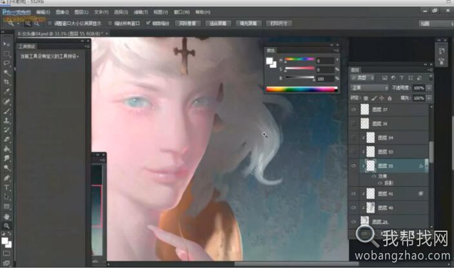Enable resize windows to fit checkbox
The height and width of the screenshot is (268, 454).
click(x=50, y=23)
